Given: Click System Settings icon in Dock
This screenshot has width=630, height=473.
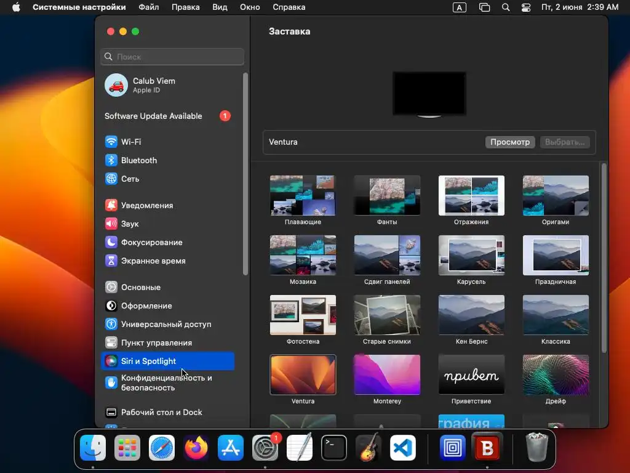Looking at the screenshot, I should (x=265, y=448).
